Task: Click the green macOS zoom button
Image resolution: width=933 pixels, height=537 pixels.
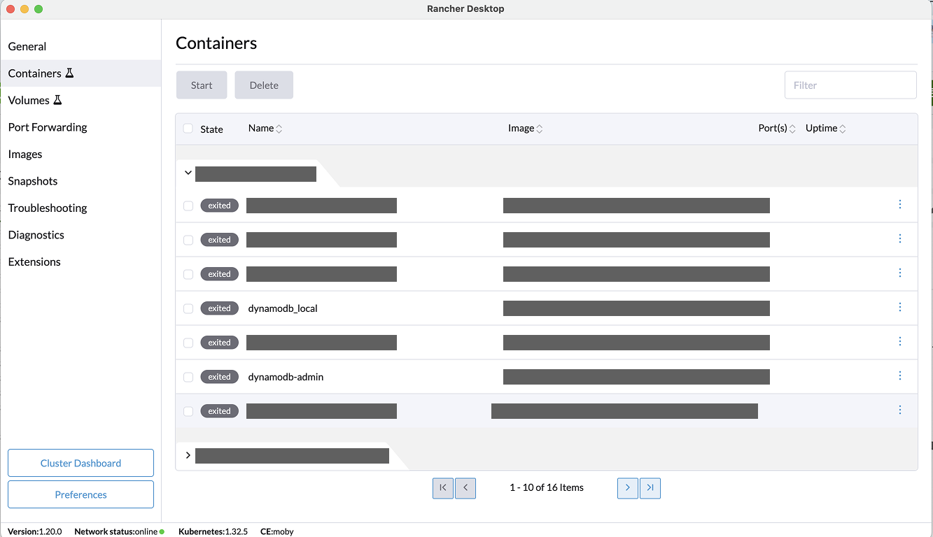Action: 38,9
